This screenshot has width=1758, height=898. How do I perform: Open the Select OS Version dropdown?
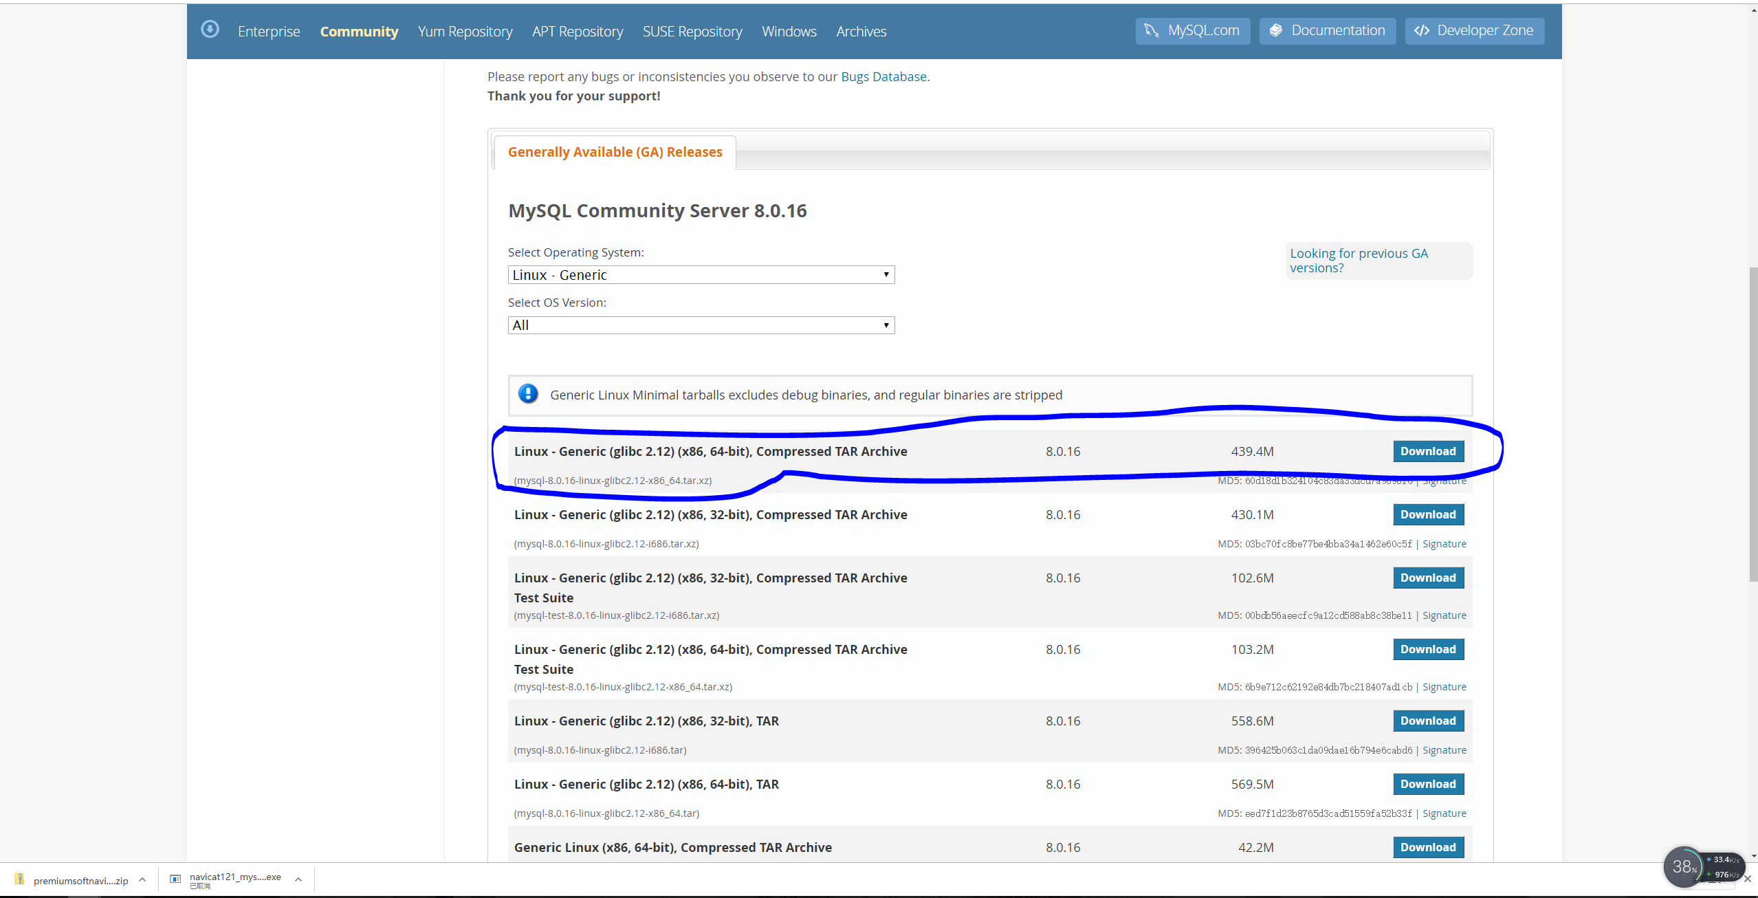click(701, 325)
